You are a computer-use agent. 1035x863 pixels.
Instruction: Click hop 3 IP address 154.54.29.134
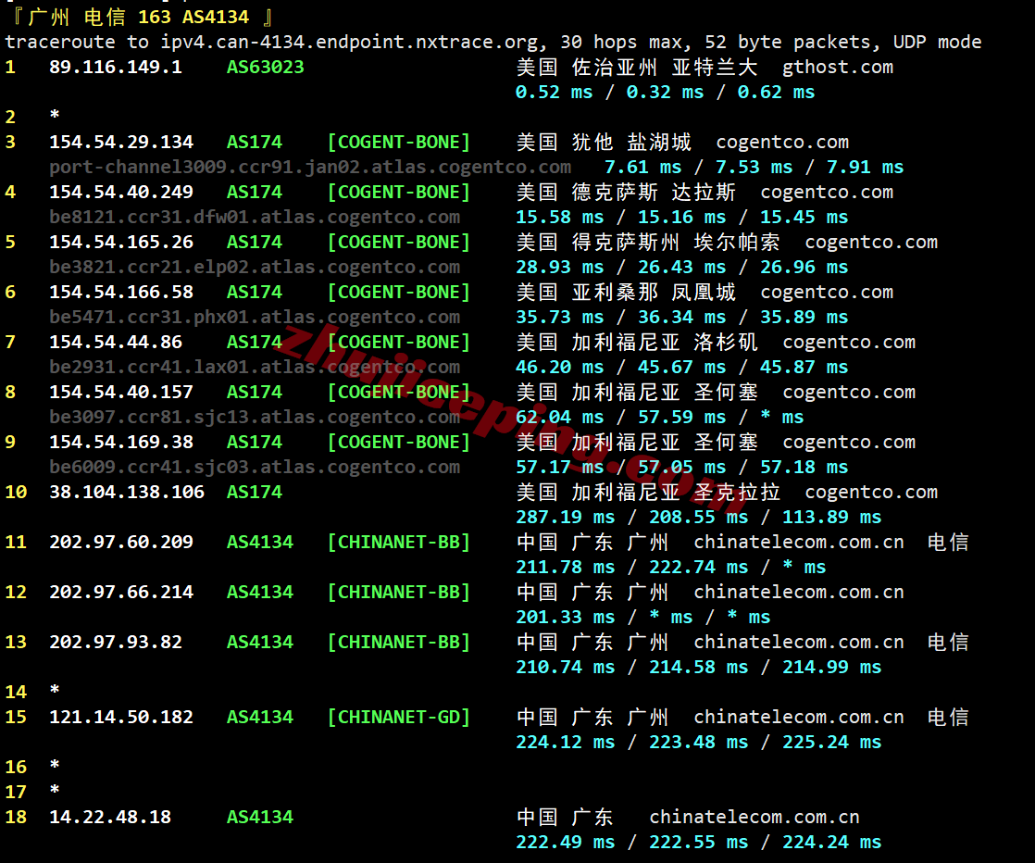click(121, 143)
